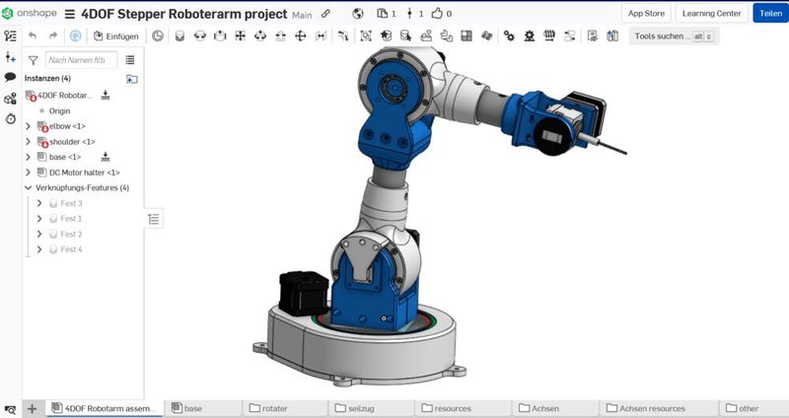Open the tab manager icon at bottom left

tap(10, 410)
